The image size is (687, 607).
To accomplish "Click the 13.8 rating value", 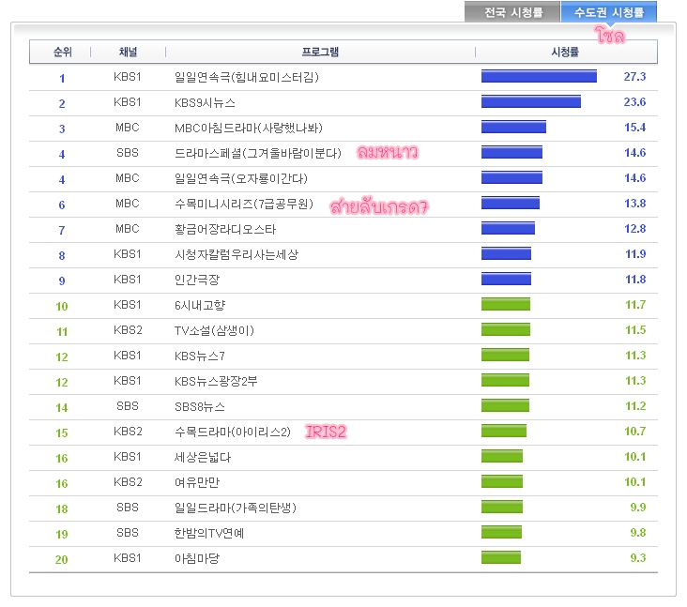I will click(634, 204).
